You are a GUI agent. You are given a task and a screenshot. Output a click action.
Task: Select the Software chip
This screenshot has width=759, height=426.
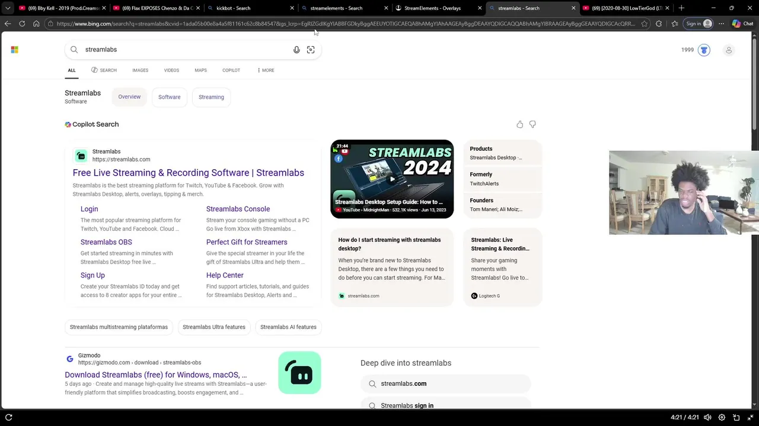(x=169, y=97)
